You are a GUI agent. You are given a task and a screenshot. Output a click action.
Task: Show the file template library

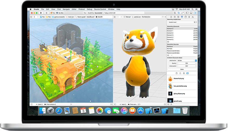coord(177,73)
